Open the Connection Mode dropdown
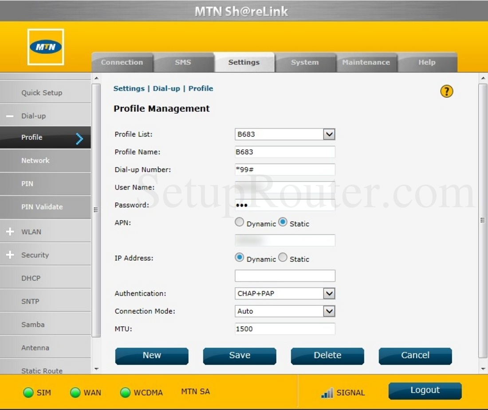The width and height of the screenshot is (488, 410). pyautogui.click(x=329, y=311)
